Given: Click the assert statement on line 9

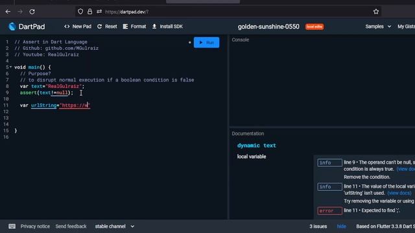Looking at the screenshot, I should point(47,93).
